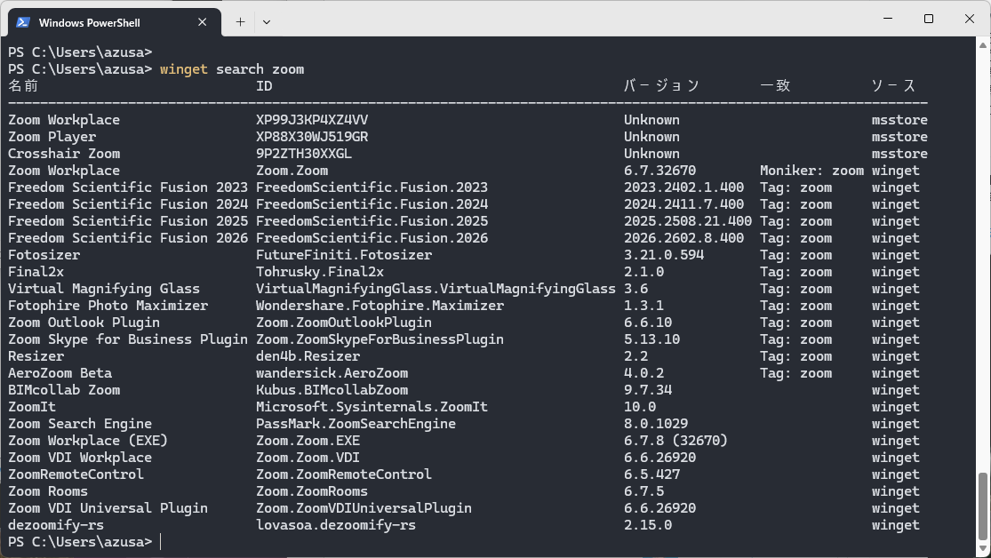Click 'Virtual Magnifying Glass' name
The width and height of the screenshot is (991, 558).
tap(104, 289)
